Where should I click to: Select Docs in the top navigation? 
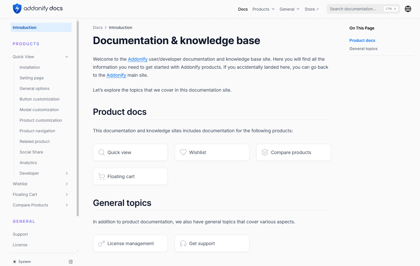click(243, 9)
